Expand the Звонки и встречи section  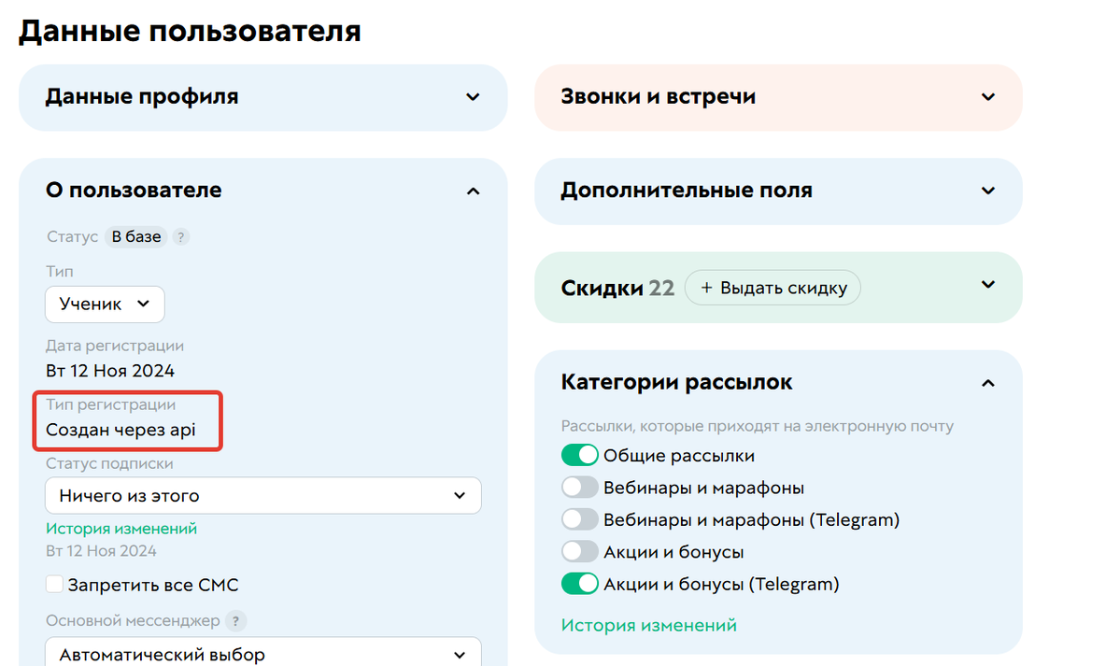point(987,97)
